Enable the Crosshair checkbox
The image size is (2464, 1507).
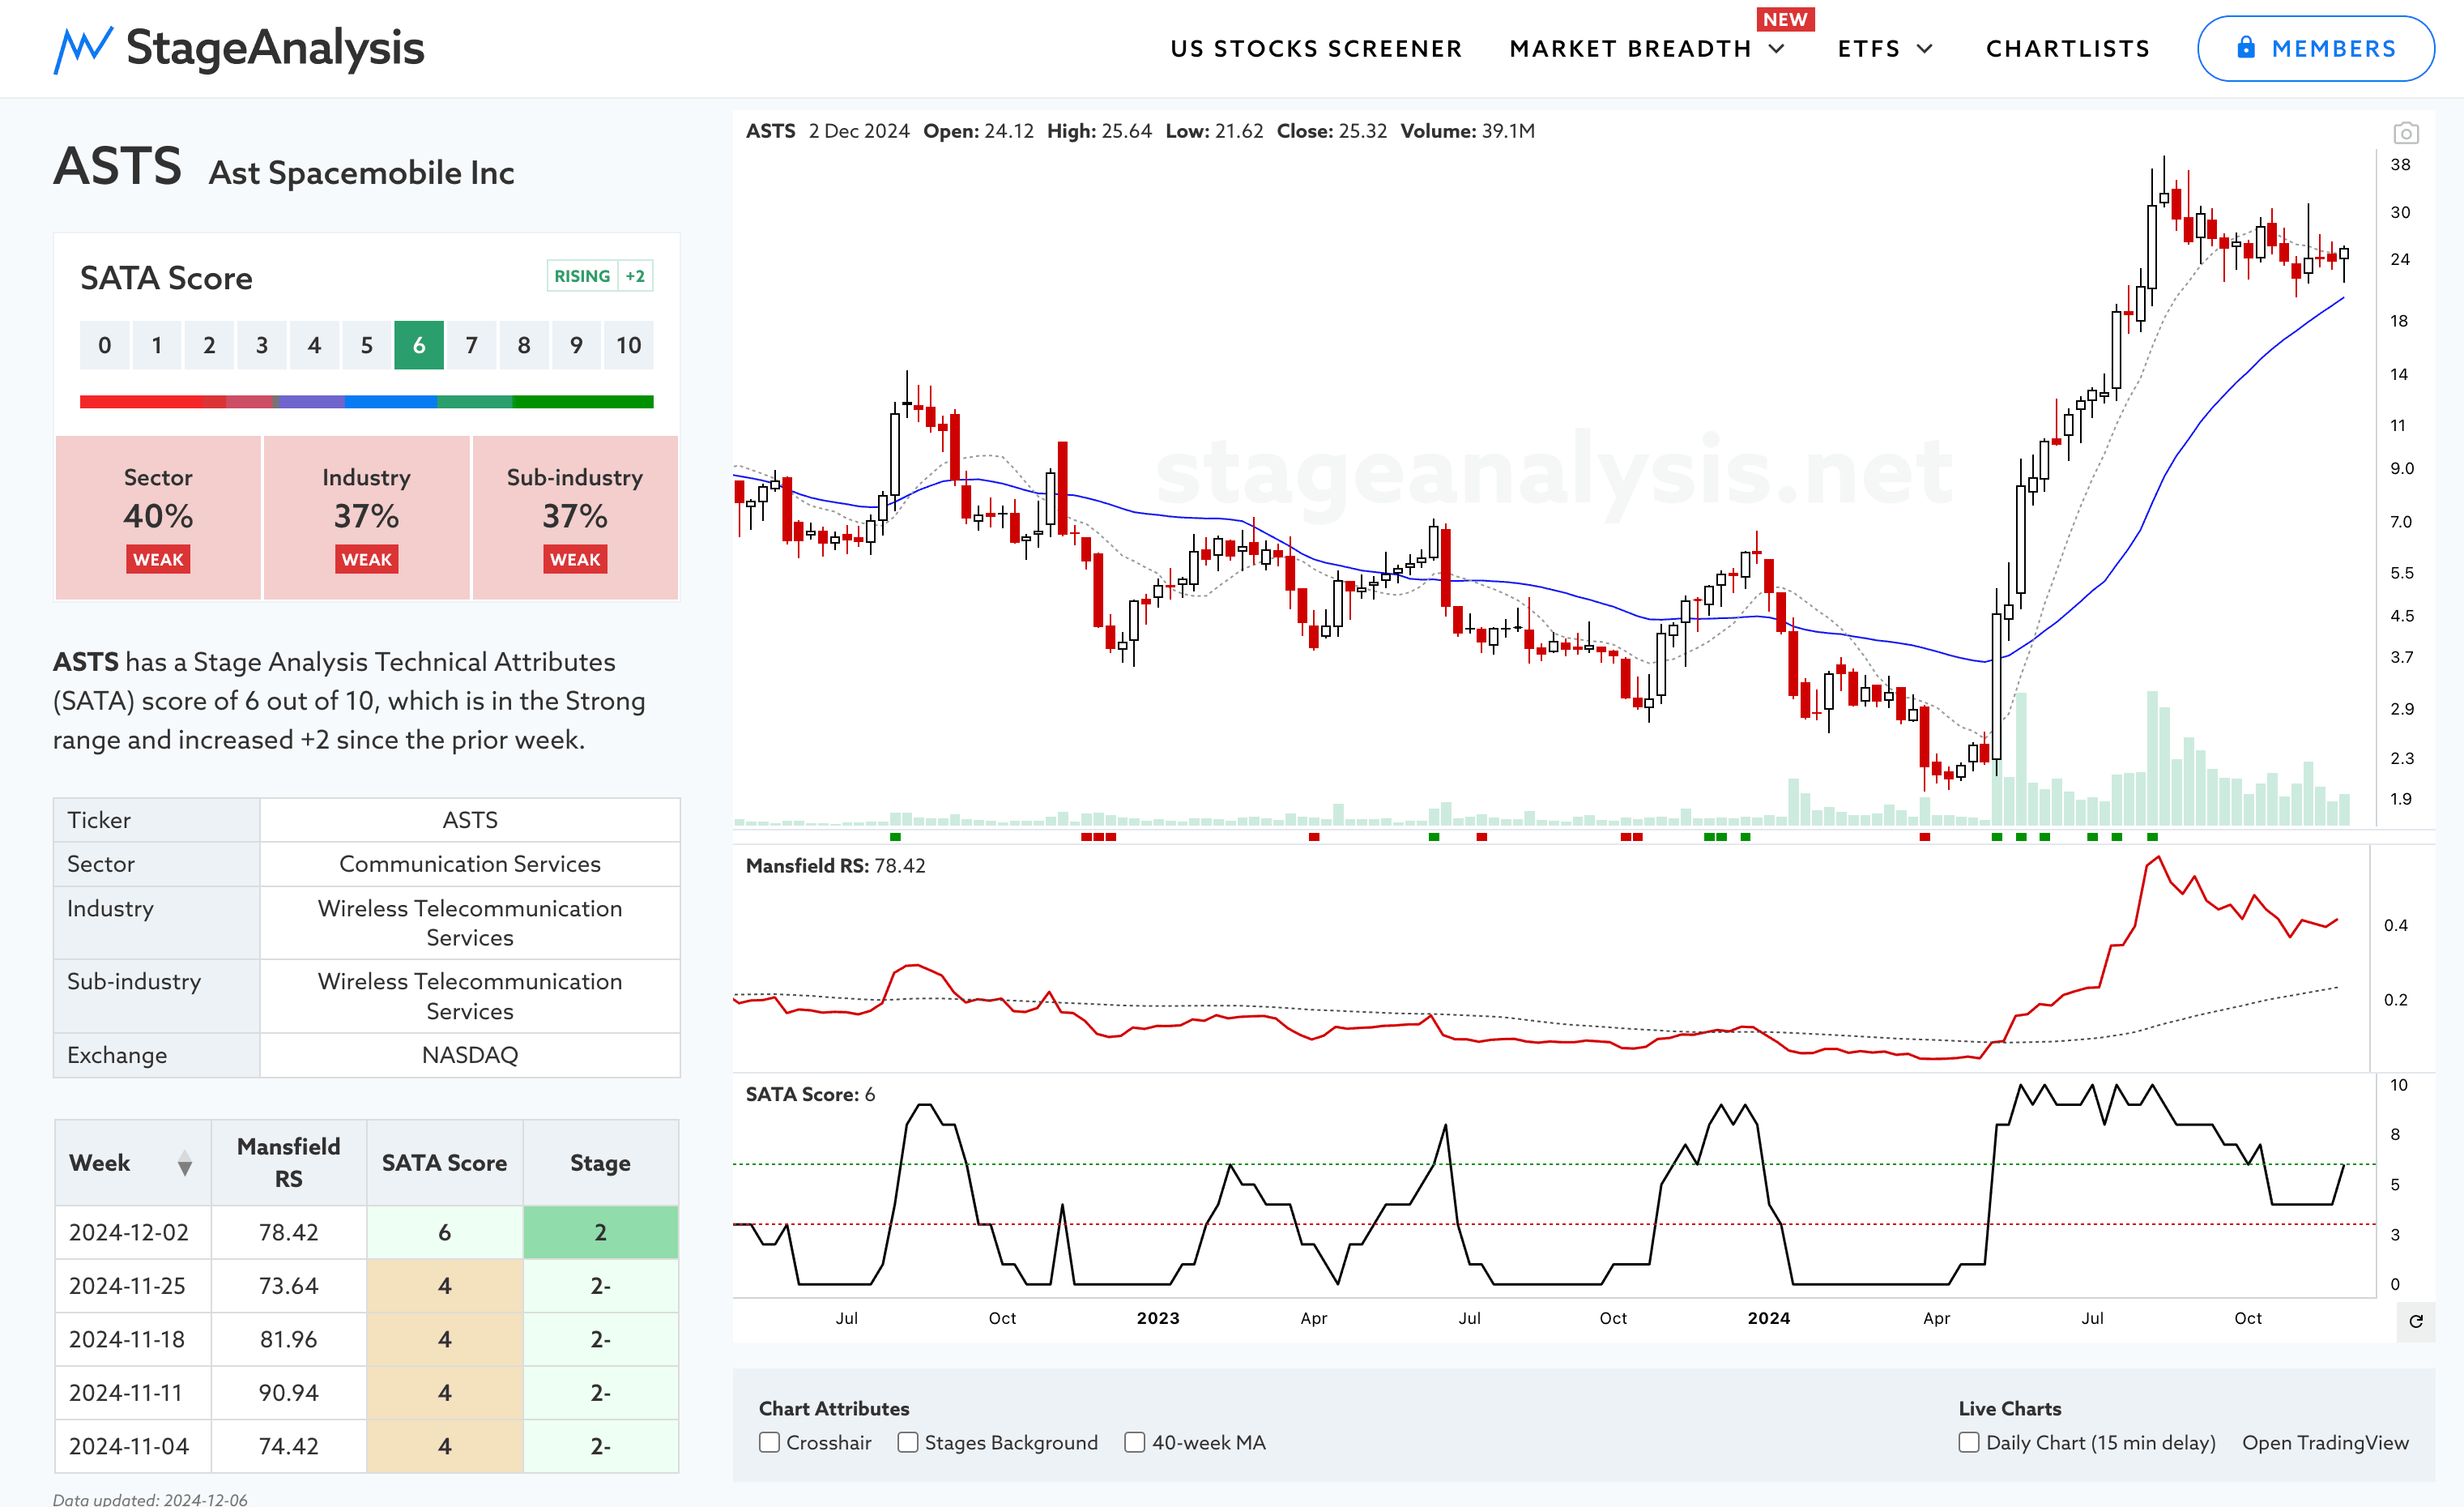769,1442
